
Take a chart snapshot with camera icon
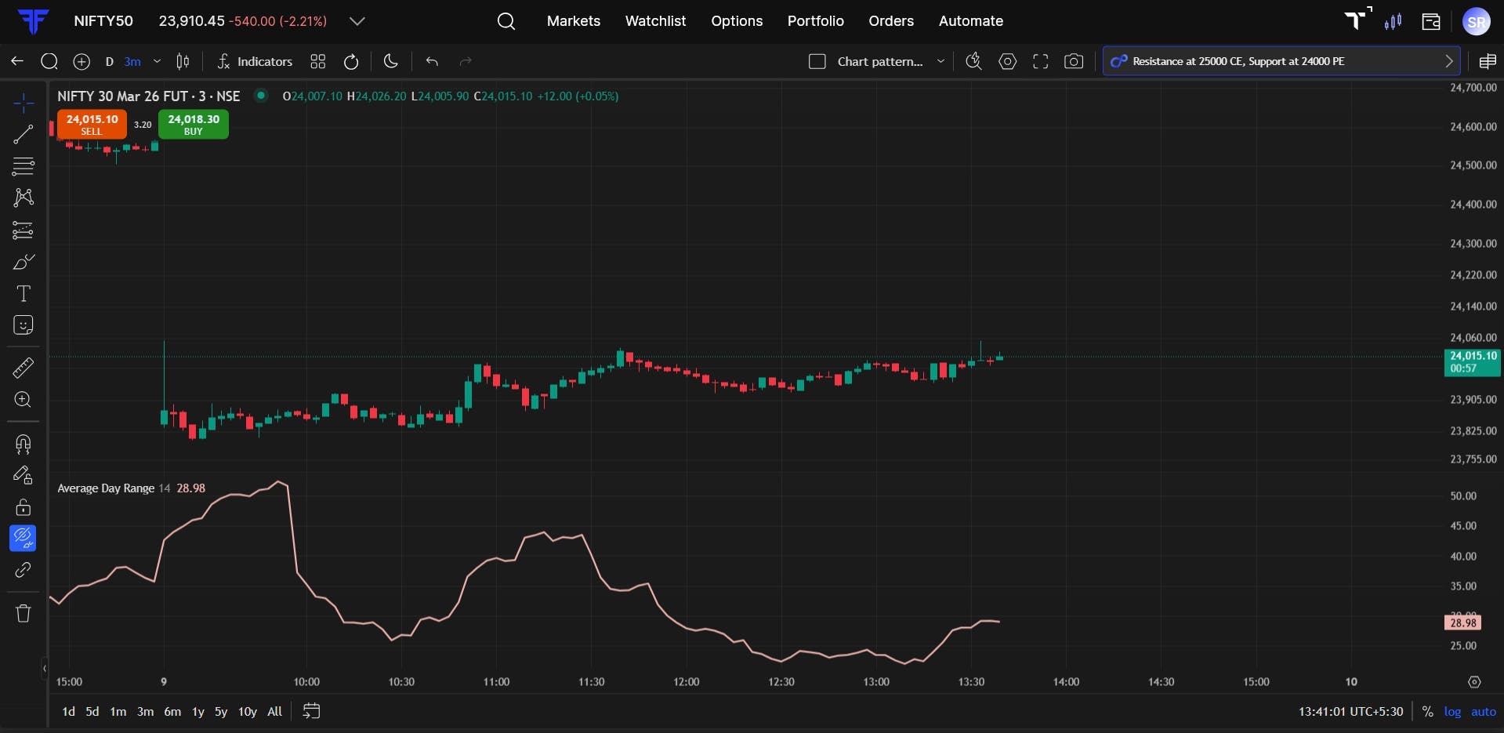point(1074,61)
